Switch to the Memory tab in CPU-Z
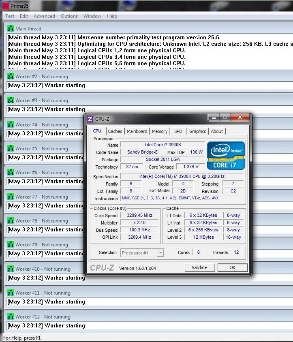The image size is (293, 342). coord(160,131)
